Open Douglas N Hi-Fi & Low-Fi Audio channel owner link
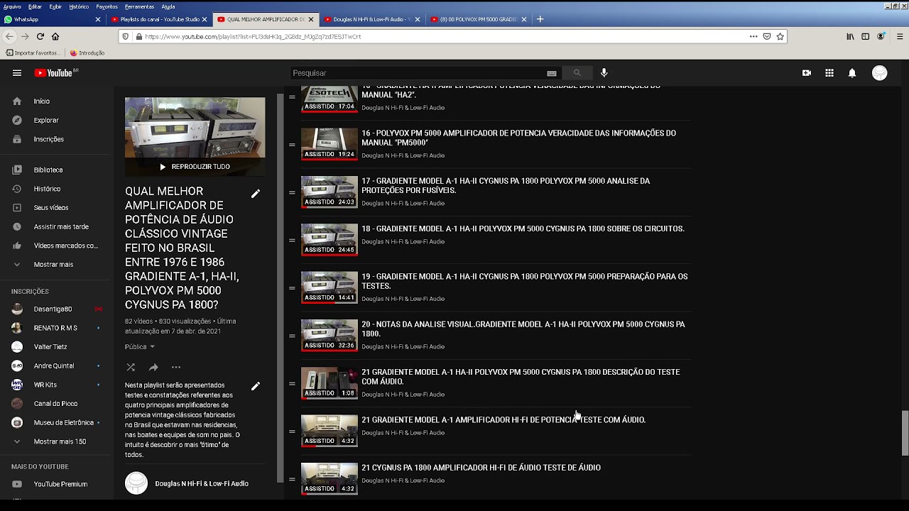909x511 pixels. coord(202,484)
